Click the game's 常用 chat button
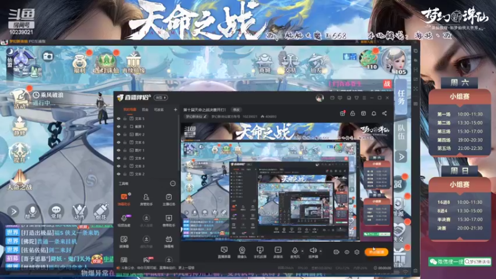This screenshot has height=279, width=496. tap(56, 212)
